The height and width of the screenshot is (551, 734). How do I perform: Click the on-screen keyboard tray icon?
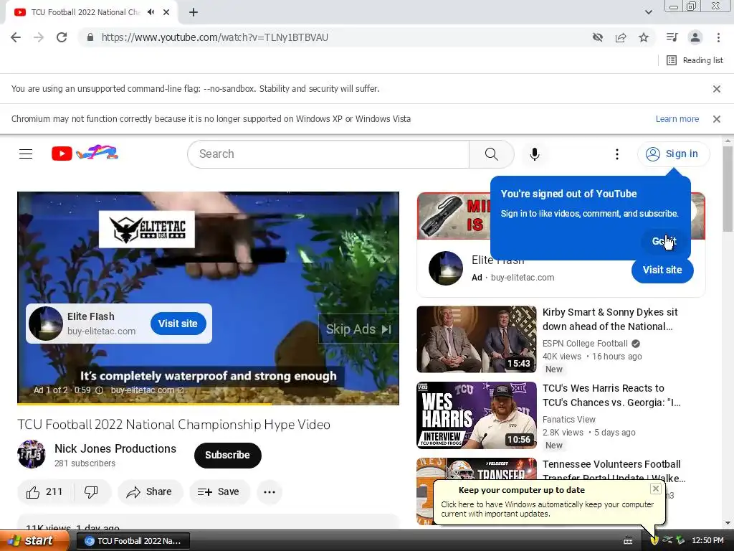click(x=628, y=541)
